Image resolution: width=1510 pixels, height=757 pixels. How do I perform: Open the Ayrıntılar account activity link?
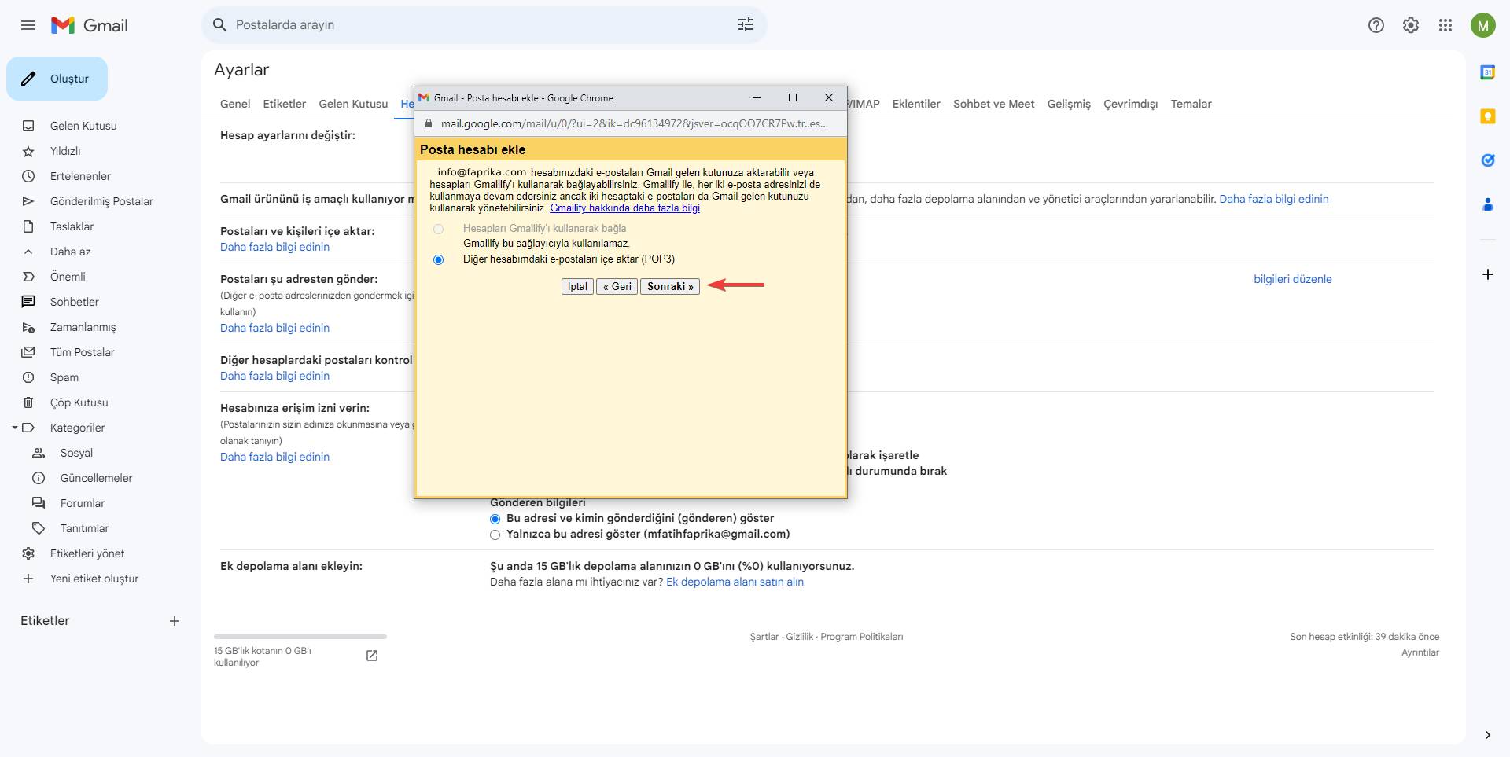[x=1420, y=652]
